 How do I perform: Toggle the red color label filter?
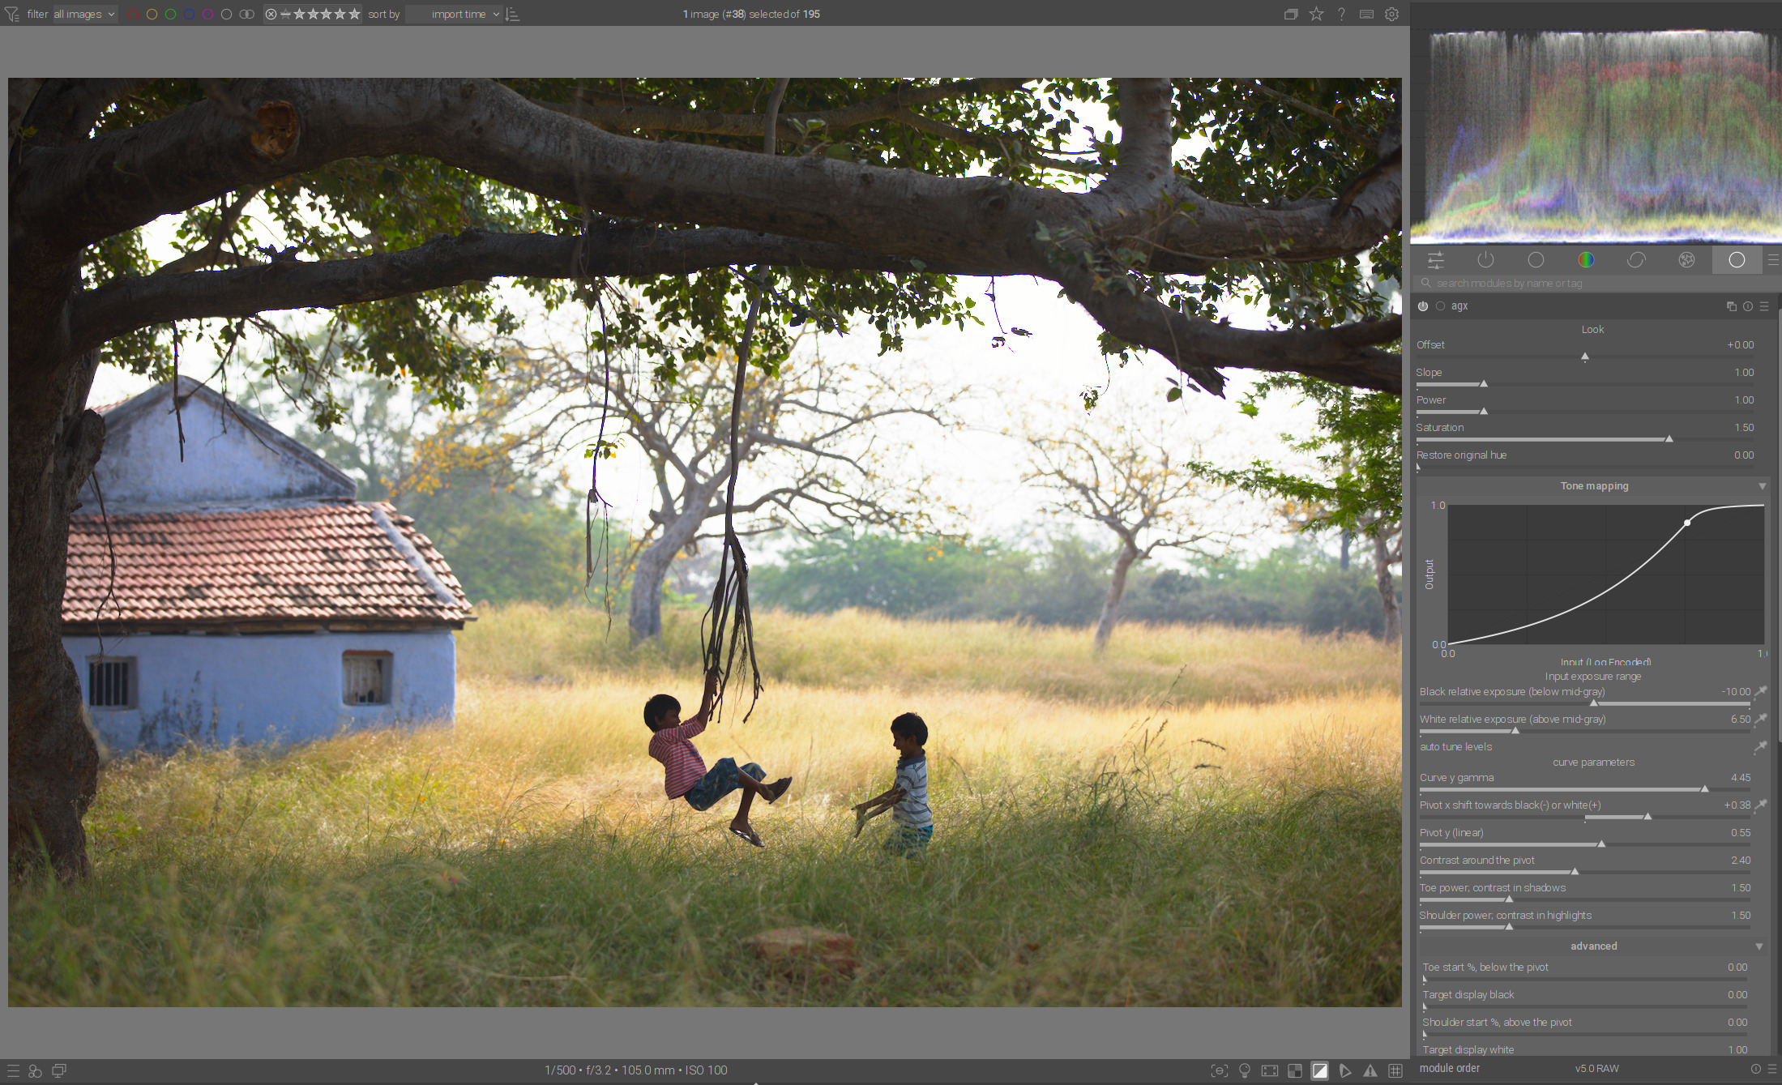pos(133,14)
